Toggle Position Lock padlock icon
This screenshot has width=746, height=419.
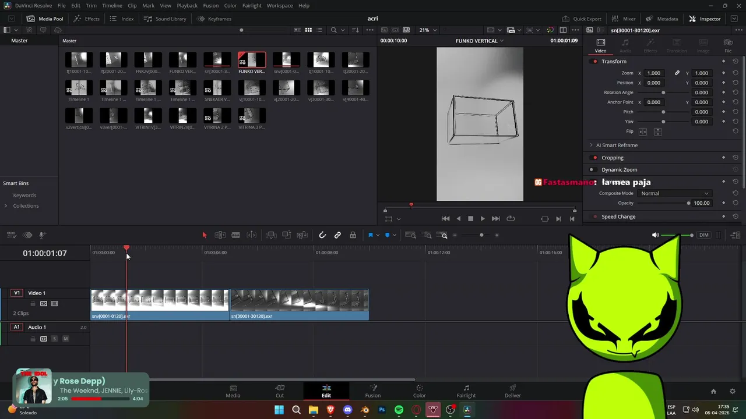353,235
